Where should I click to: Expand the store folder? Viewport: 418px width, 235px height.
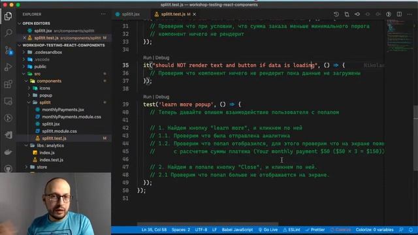click(42, 167)
